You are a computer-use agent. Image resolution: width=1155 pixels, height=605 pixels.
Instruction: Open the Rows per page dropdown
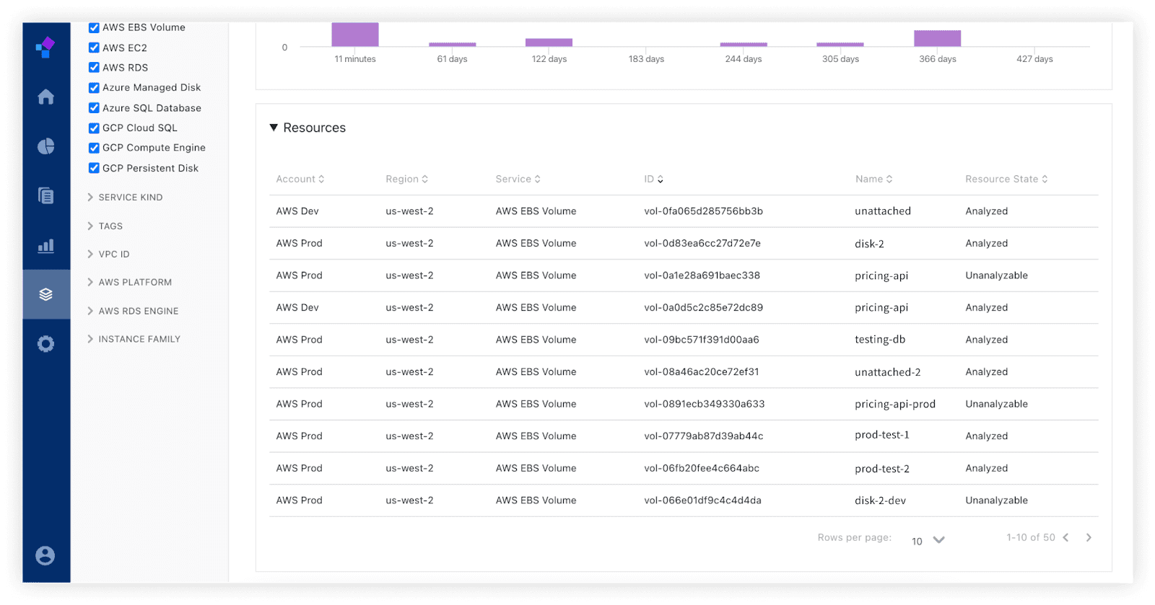click(x=928, y=541)
